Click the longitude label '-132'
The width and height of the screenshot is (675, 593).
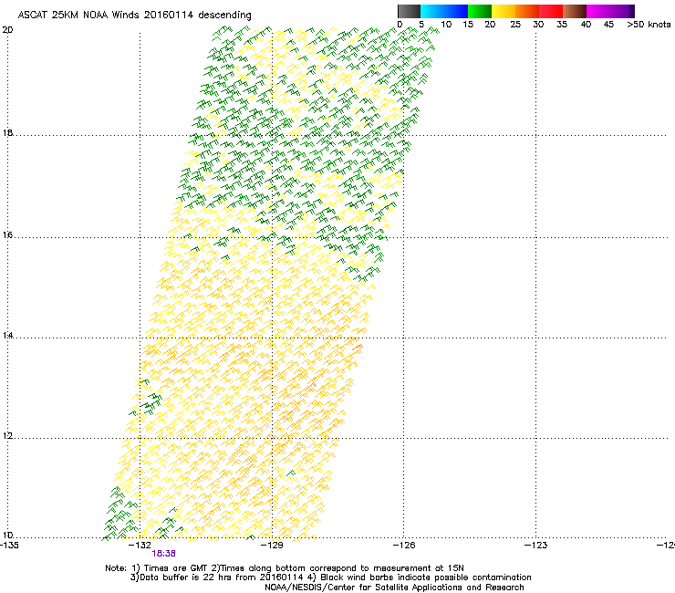pos(140,546)
